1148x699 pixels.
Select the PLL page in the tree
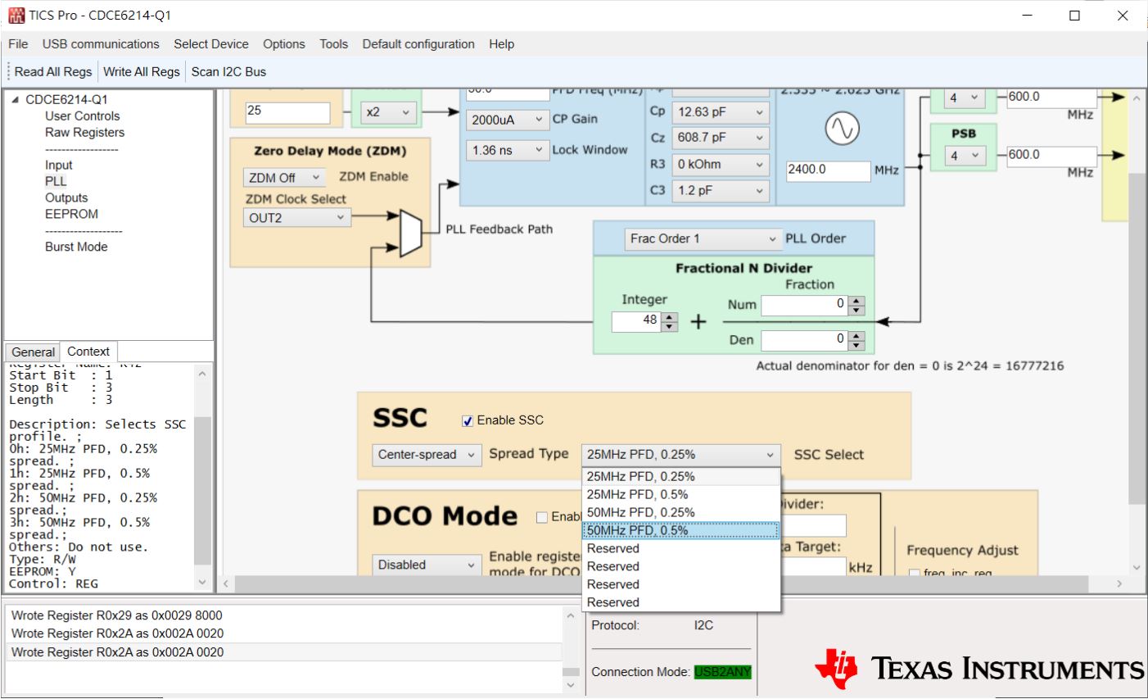tap(56, 182)
